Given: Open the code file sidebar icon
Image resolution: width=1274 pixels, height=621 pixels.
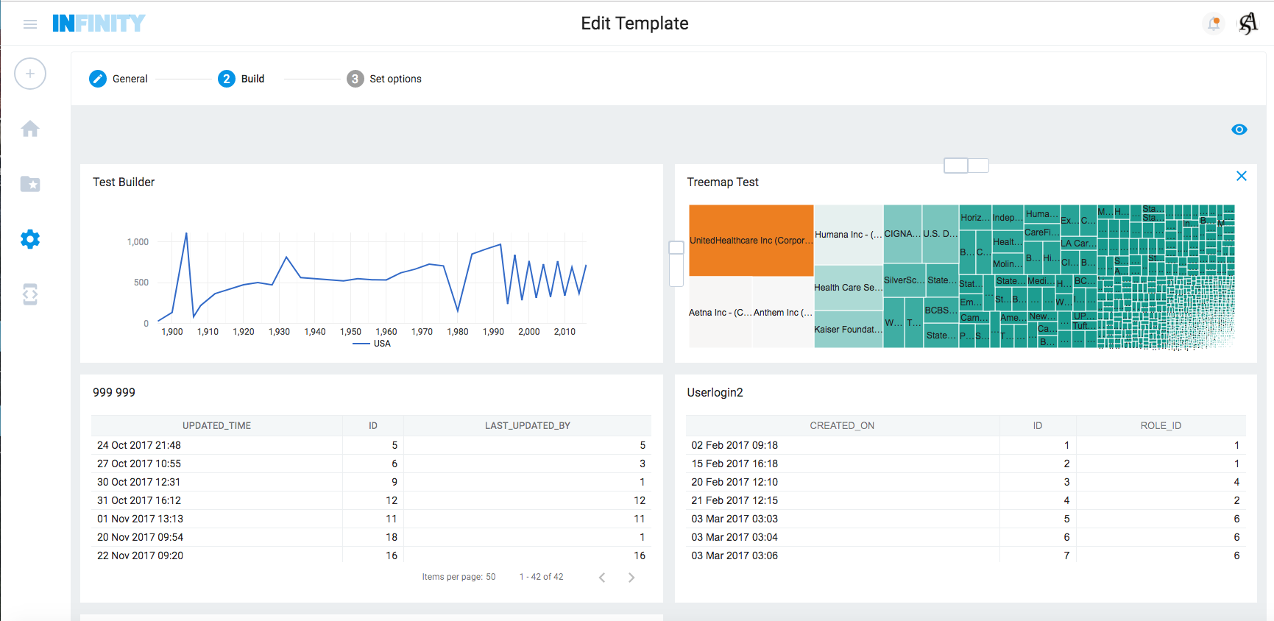Looking at the screenshot, I should (30, 294).
